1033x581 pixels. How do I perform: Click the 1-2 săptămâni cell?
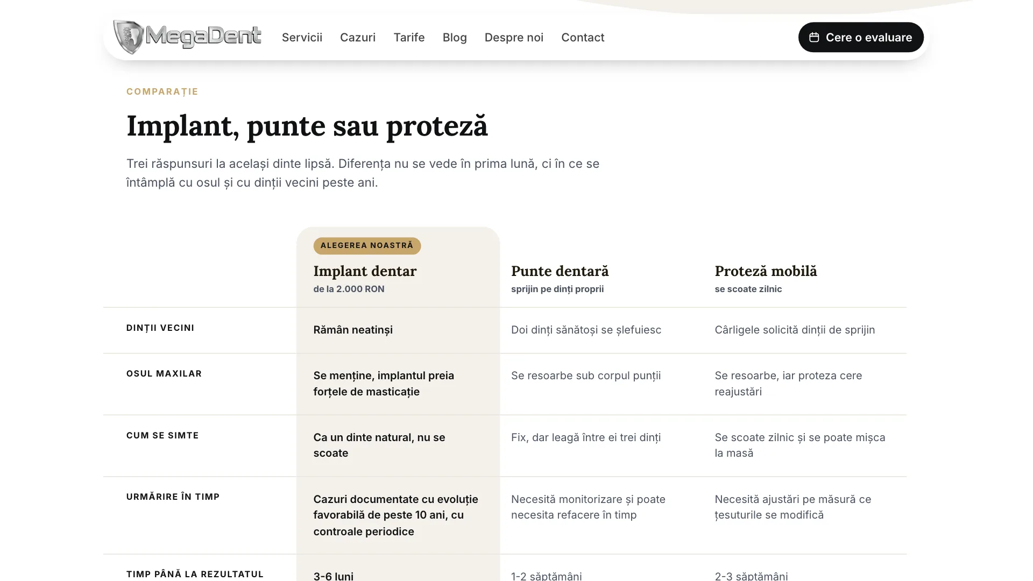547,576
